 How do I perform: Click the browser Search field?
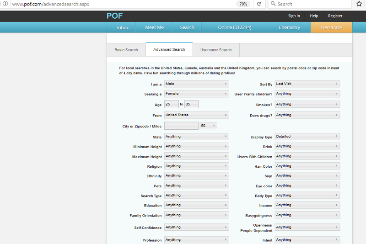[311, 4]
